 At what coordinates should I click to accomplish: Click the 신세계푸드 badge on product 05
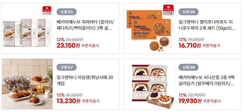(x=47, y=11)
